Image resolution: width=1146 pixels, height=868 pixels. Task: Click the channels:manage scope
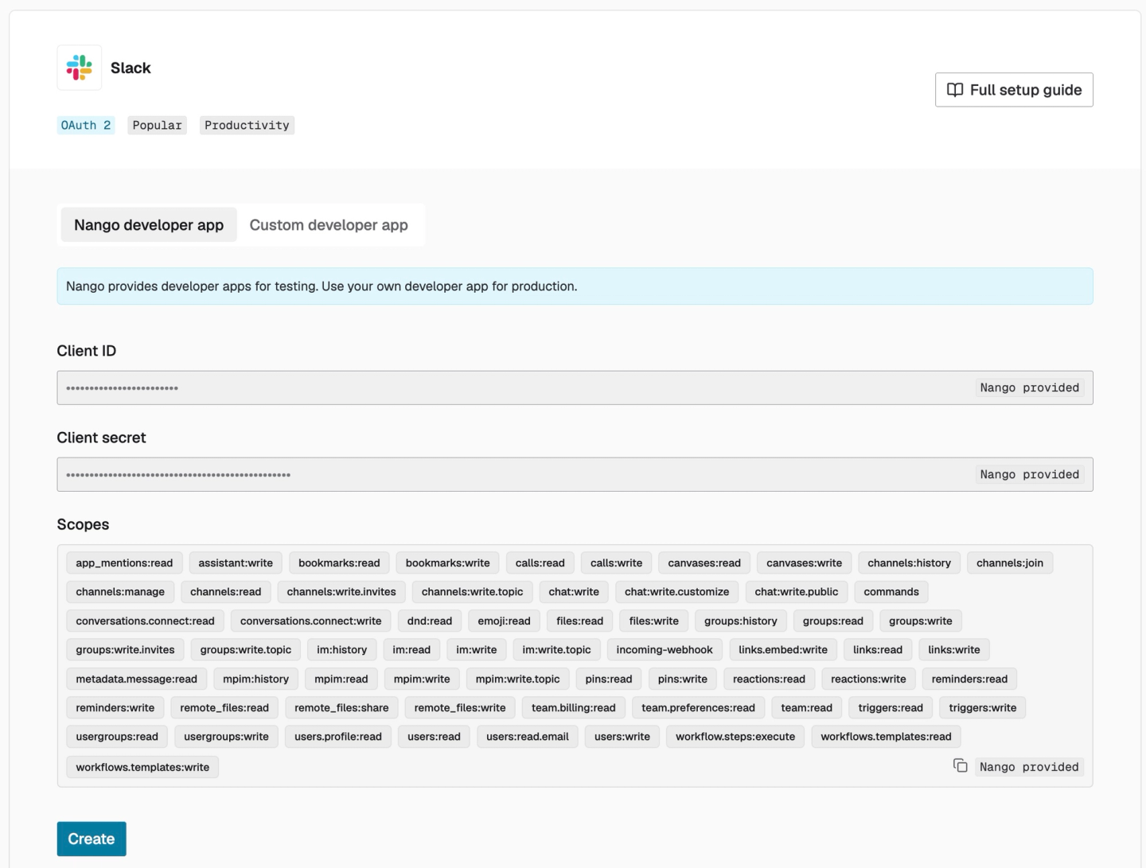(120, 592)
